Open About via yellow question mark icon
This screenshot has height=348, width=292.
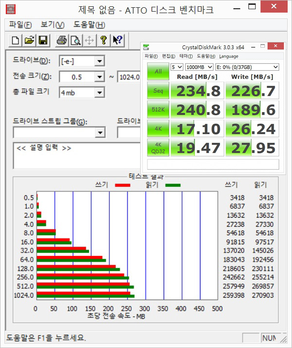point(103,40)
